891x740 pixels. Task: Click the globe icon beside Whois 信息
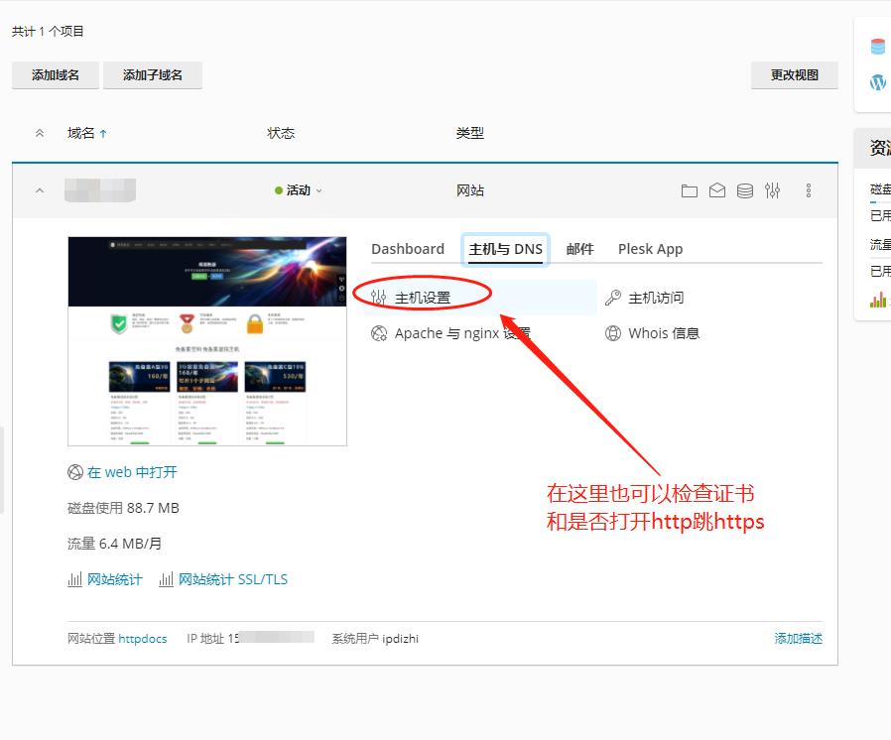pos(613,333)
